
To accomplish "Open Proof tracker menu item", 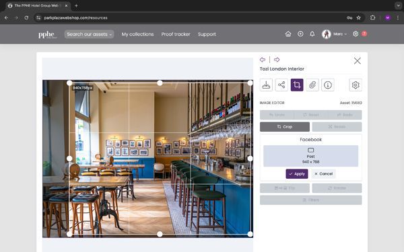I will [x=176, y=34].
